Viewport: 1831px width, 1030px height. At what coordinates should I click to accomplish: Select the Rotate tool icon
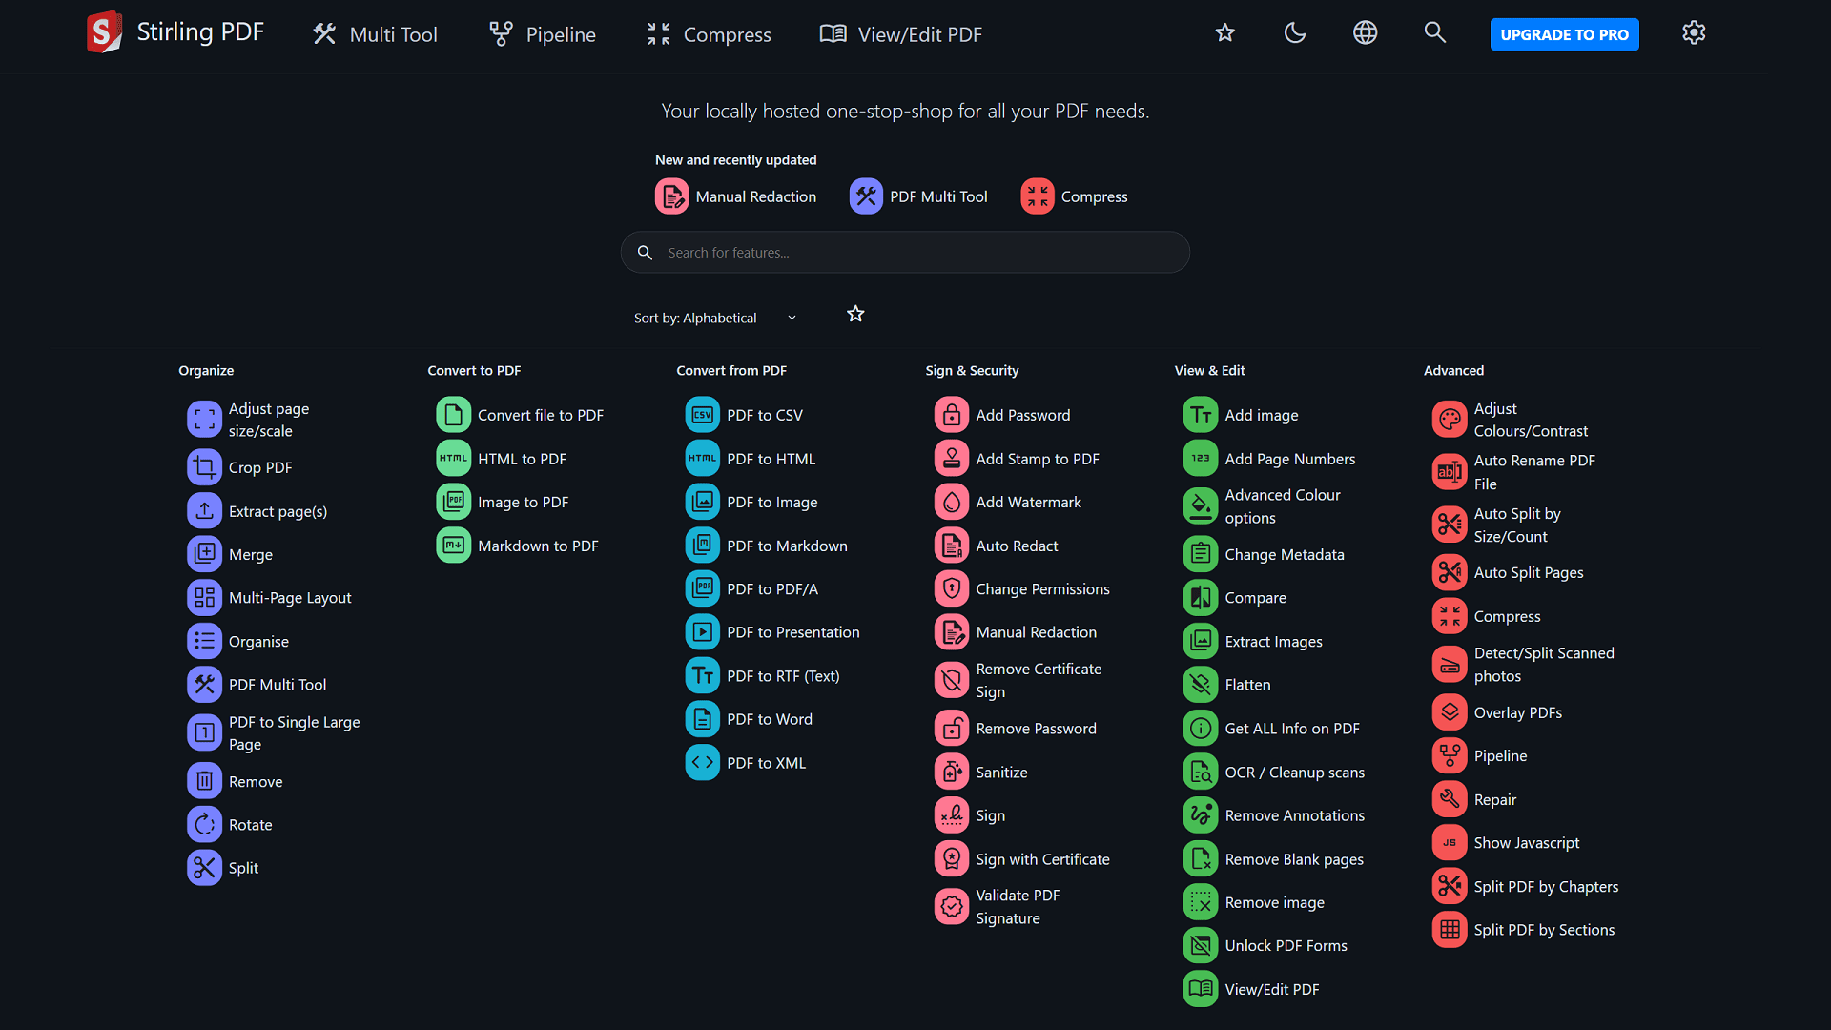[204, 825]
